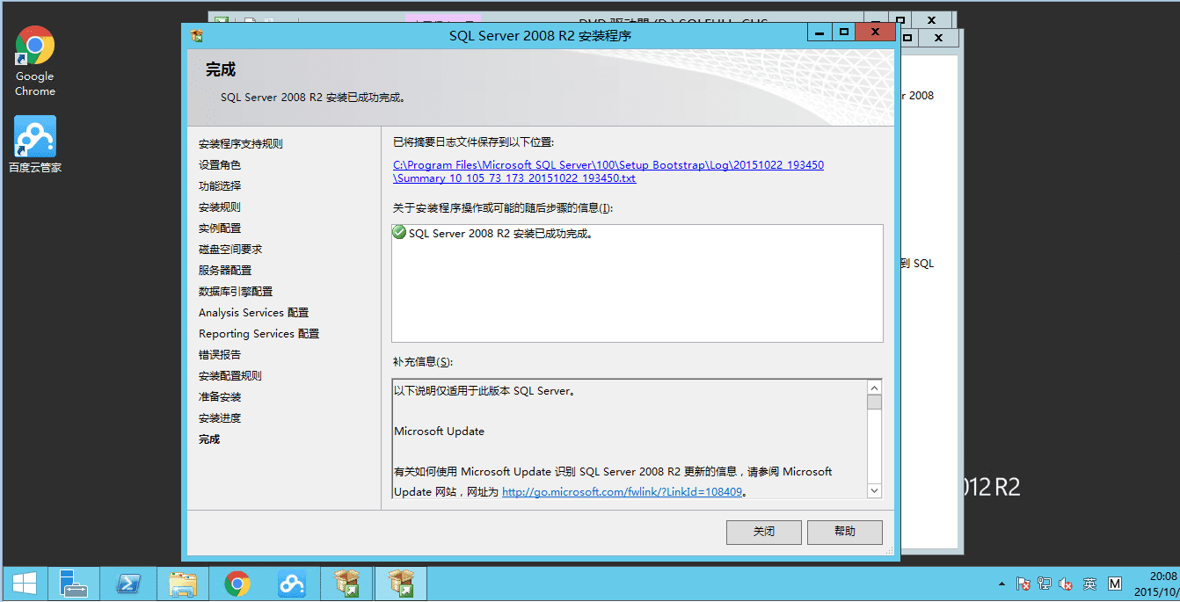This screenshot has height=602, width=1180.
Task: Switch input language via the 英 indicator
Action: [x=1089, y=583]
